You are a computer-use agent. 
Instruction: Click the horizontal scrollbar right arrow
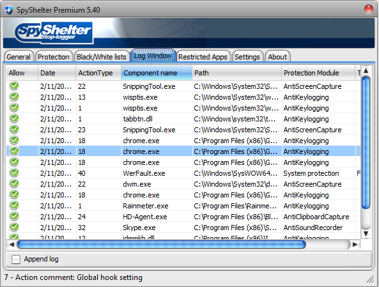click(x=355, y=244)
